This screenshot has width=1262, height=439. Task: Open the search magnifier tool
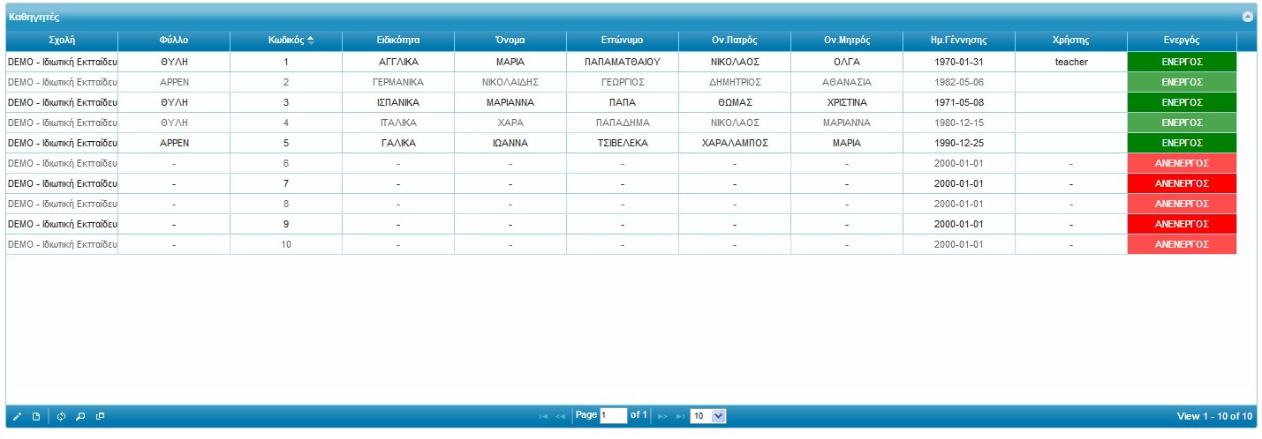click(80, 416)
